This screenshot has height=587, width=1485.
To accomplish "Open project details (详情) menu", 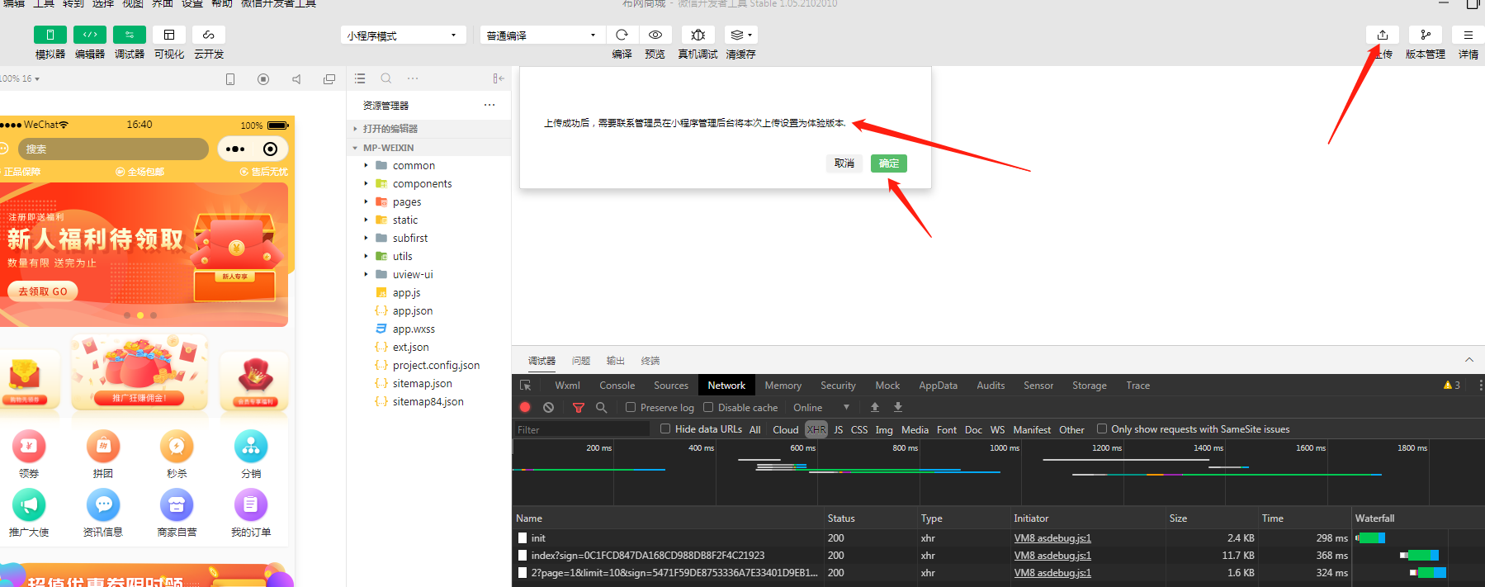I will pyautogui.click(x=1468, y=35).
